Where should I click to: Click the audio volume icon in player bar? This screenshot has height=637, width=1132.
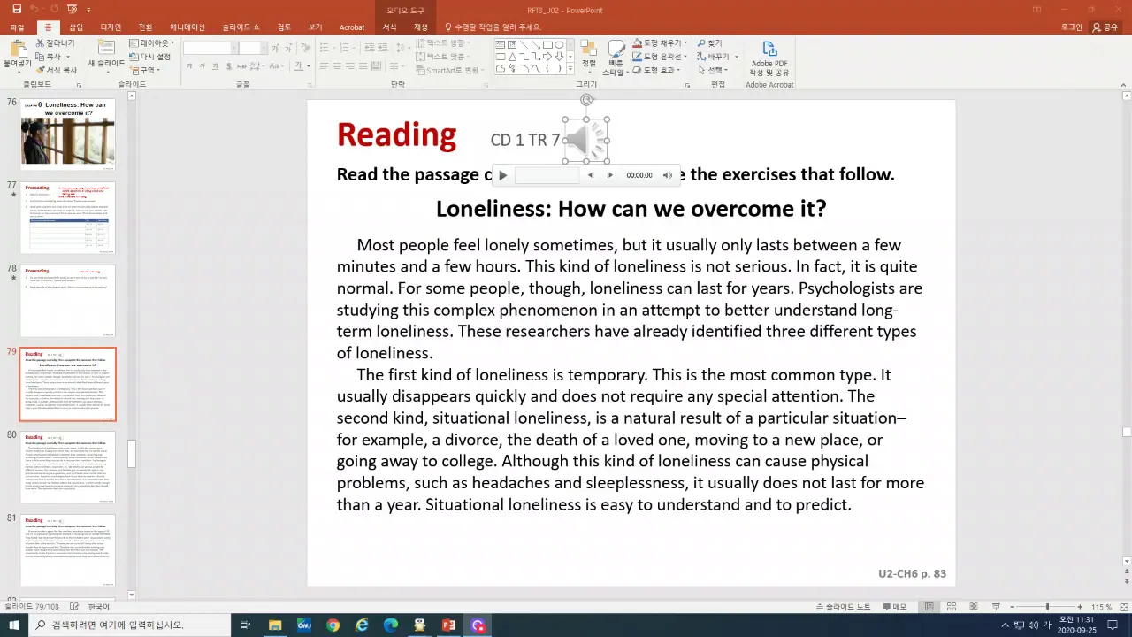point(668,175)
